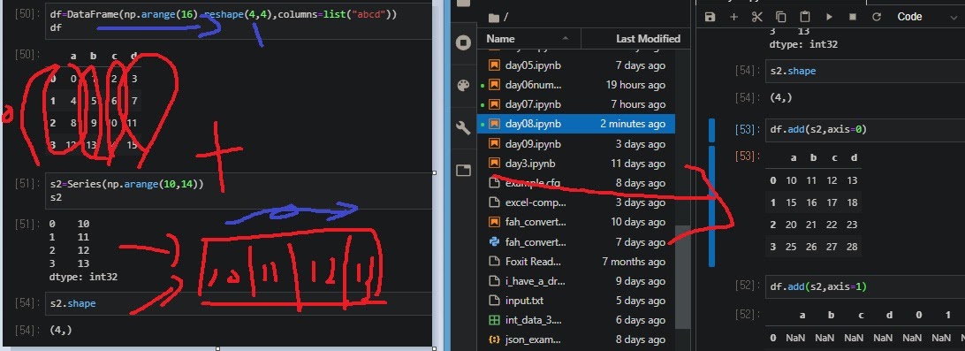Image resolution: width=965 pixels, height=351 pixels.
Task: Click the file icon beside i_have_a_dr...
Action: click(x=494, y=281)
